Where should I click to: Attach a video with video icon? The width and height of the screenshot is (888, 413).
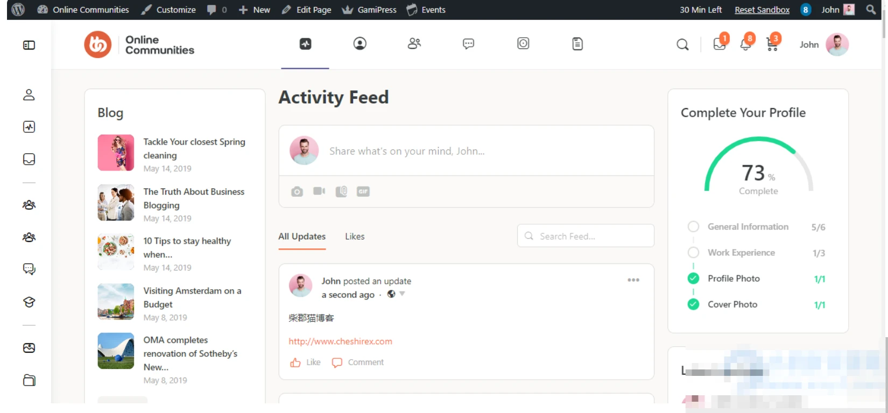[x=319, y=191]
